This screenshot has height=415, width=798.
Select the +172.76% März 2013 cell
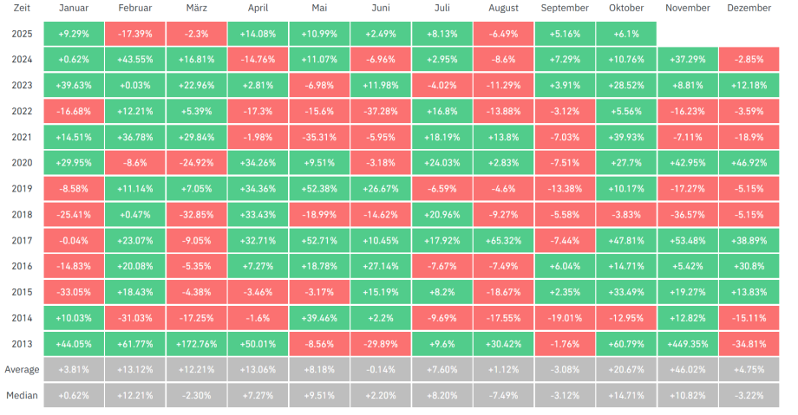197,342
